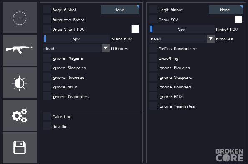Open the crosshair aimbot tab
Viewport: 248px width, 164px height.
(x=20, y=18)
